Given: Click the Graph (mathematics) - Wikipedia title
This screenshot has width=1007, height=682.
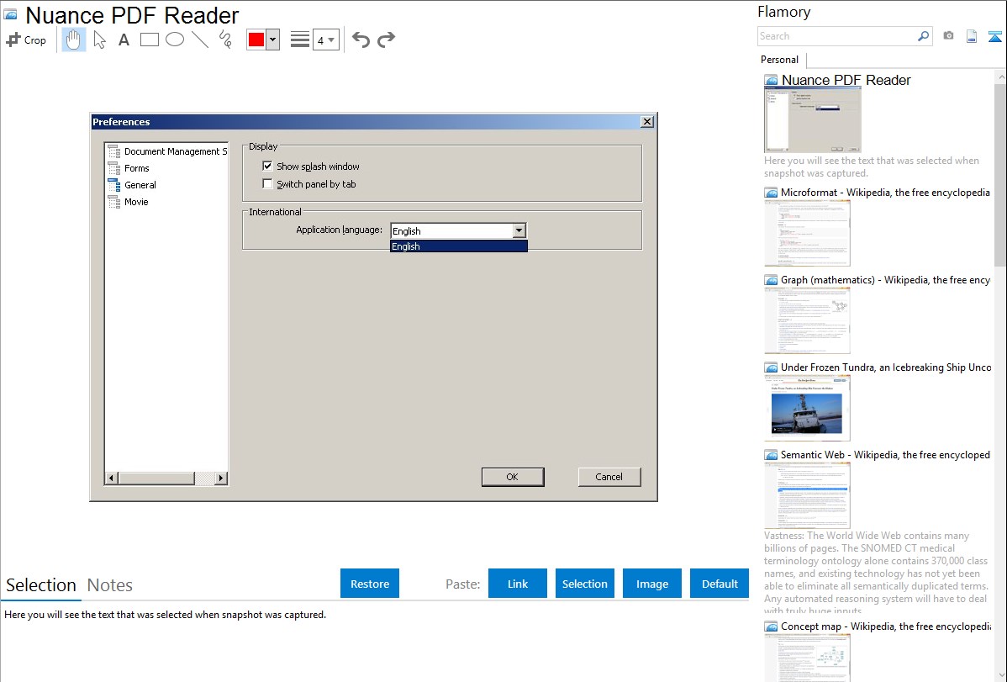Looking at the screenshot, I should tap(885, 280).
